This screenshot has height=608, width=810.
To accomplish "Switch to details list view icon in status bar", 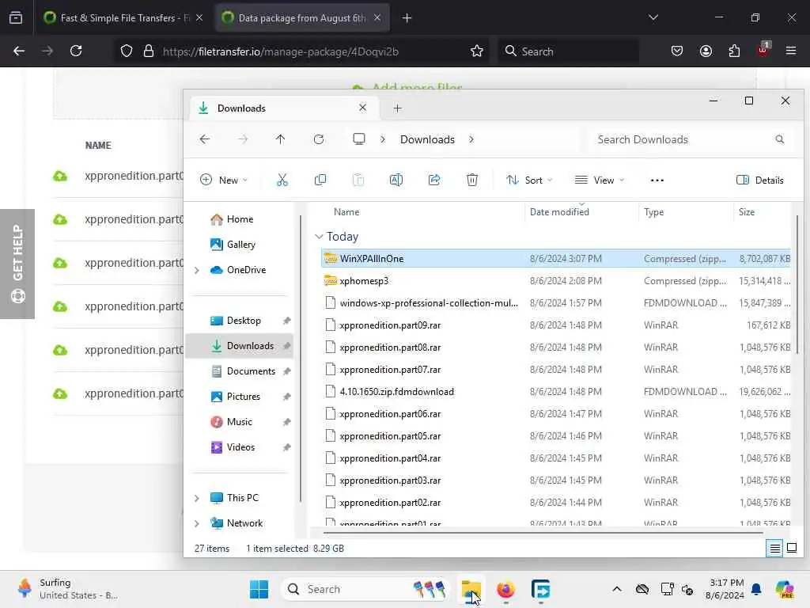I will coord(775,548).
